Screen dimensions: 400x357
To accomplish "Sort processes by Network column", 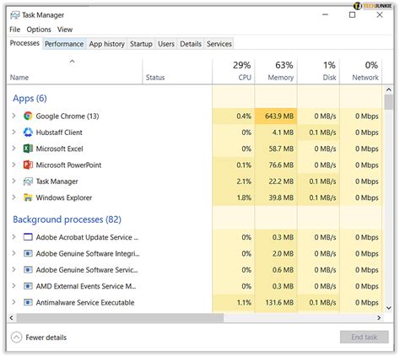I will [x=361, y=72].
